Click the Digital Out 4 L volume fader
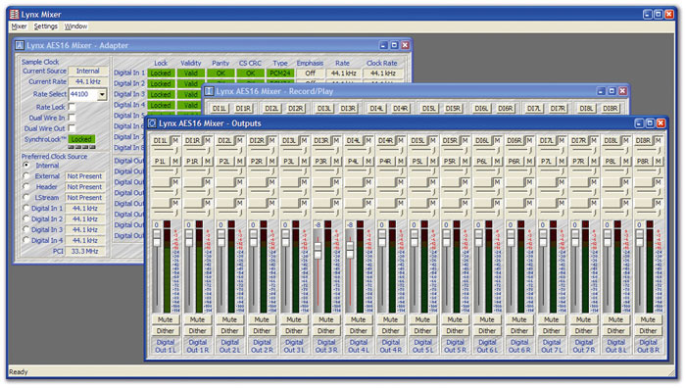 pyautogui.click(x=350, y=250)
